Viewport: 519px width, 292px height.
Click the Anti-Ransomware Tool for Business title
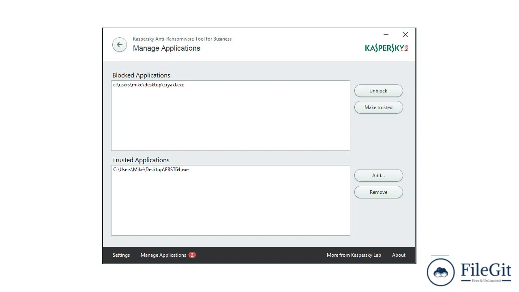pos(182,39)
